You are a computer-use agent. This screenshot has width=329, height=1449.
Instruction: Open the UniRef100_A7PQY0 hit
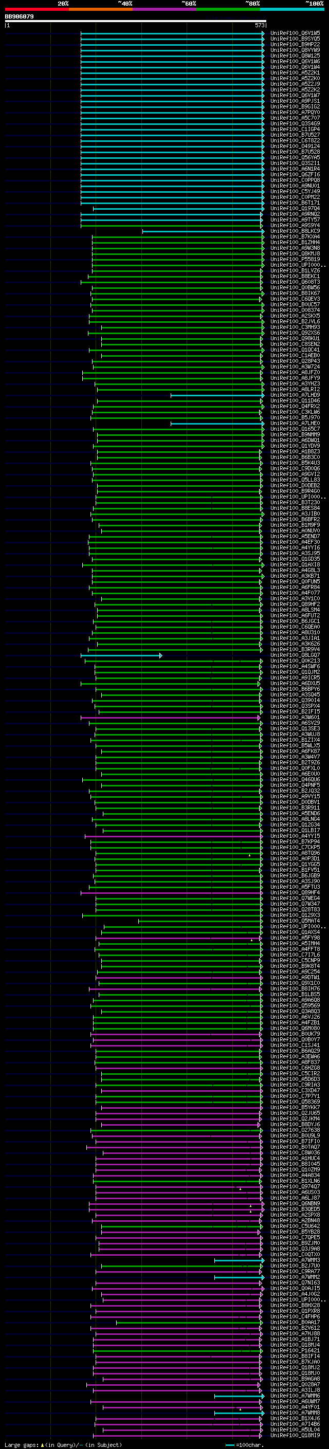[295, 113]
